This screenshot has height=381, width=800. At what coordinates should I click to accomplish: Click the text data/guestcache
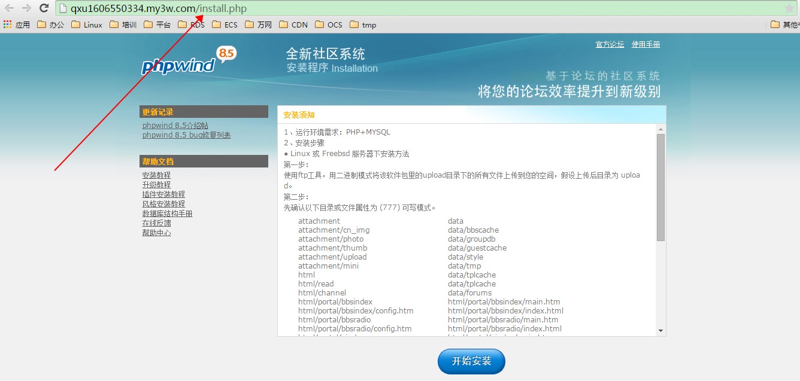tap(477, 248)
